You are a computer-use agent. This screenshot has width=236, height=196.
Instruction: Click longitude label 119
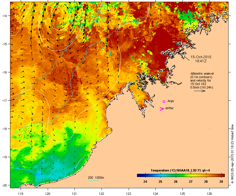click(x=21, y=194)
